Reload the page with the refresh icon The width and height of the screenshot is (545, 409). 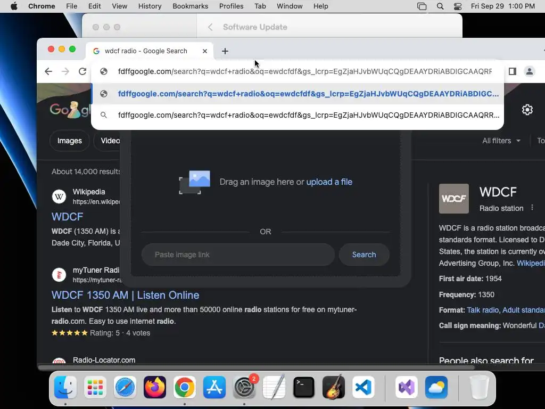point(82,71)
